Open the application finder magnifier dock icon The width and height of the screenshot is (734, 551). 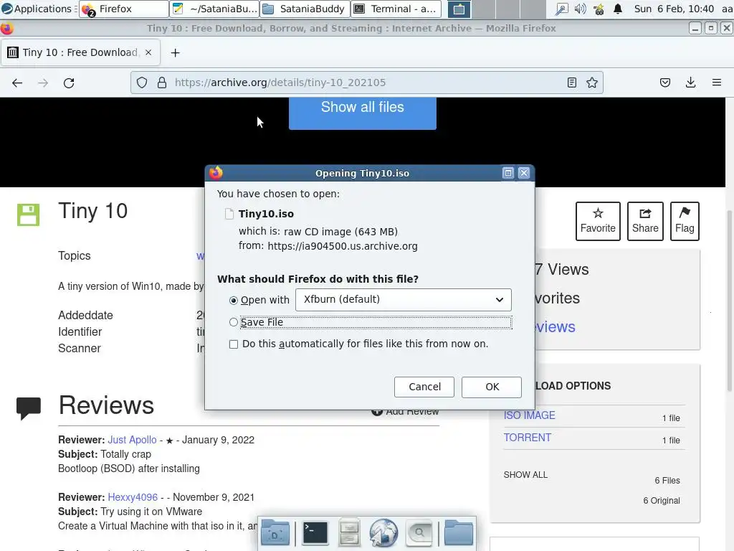419,533
